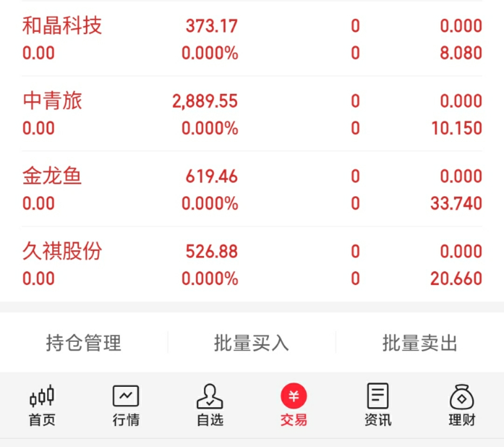Open the 行情 chart icon
This screenshot has height=447, width=504.
pos(126,396)
